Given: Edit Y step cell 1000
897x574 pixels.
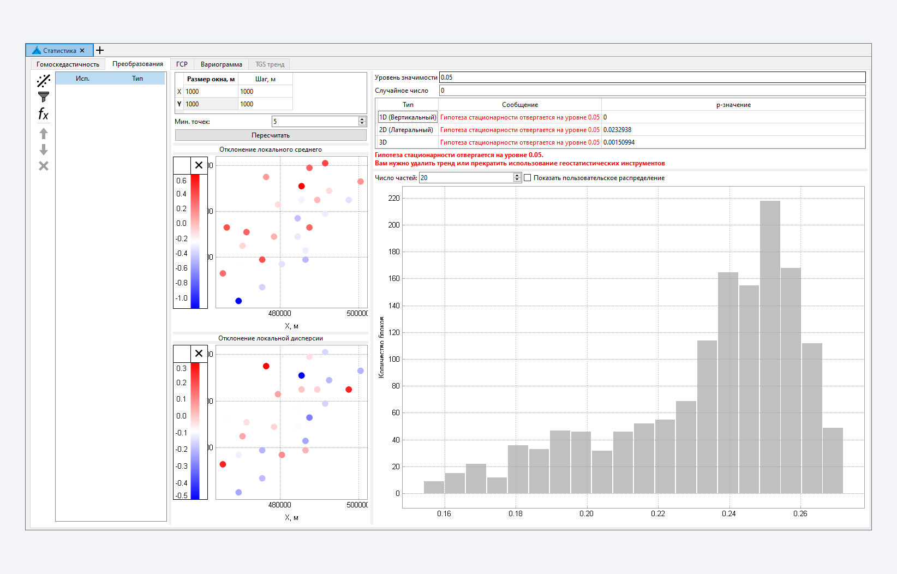Looking at the screenshot, I should coord(265,104).
